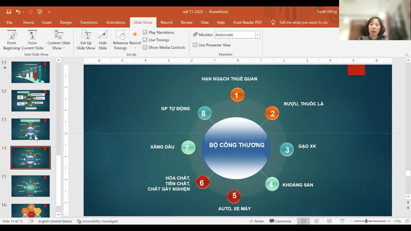This screenshot has height=231, width=411.
Task: Click the Save icon in title bar
Action: [x=9, y=11]
